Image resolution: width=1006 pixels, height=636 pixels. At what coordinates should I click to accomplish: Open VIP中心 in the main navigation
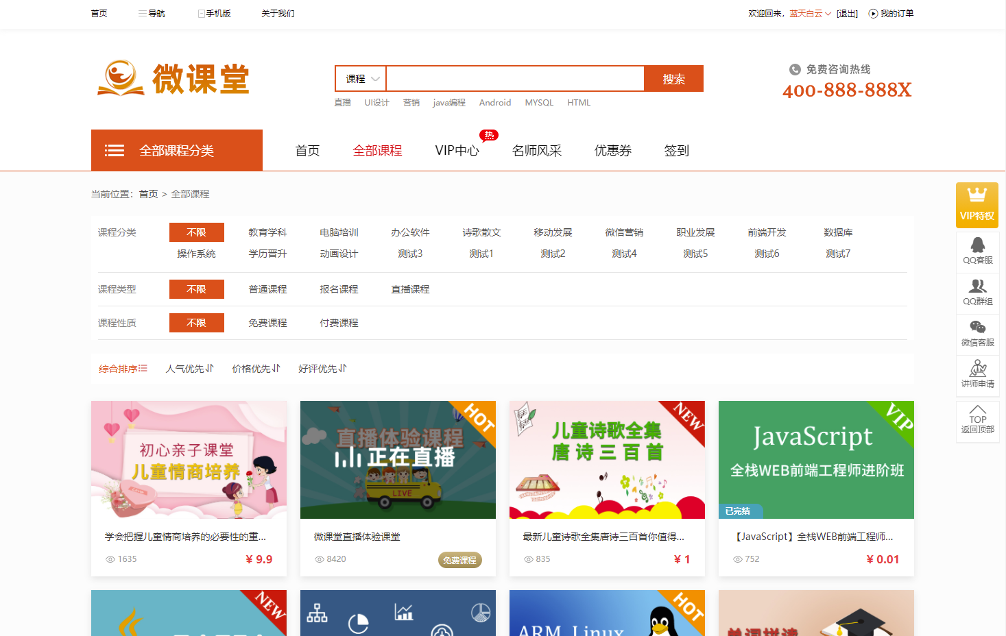point(457,151)
